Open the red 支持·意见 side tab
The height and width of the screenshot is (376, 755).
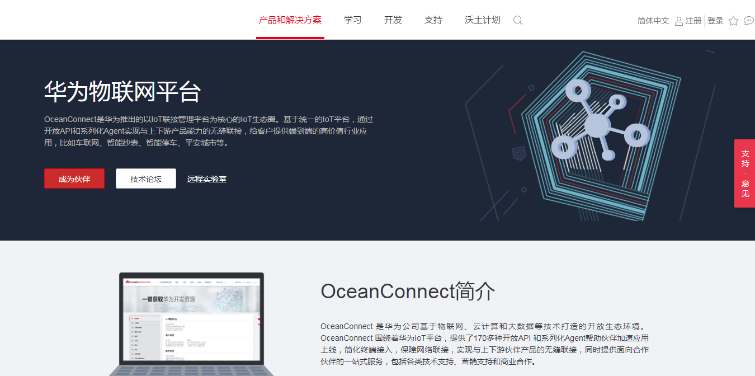tap(745, 173)
